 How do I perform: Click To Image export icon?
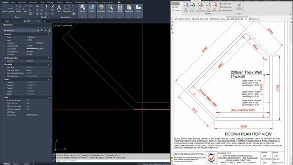[x=208, y=7]
